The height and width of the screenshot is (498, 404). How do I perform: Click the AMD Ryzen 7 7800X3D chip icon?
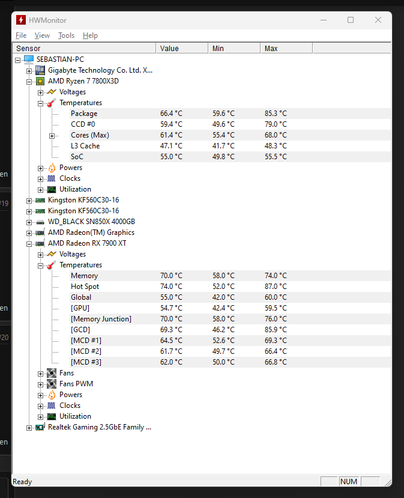[x=40, y=81]
